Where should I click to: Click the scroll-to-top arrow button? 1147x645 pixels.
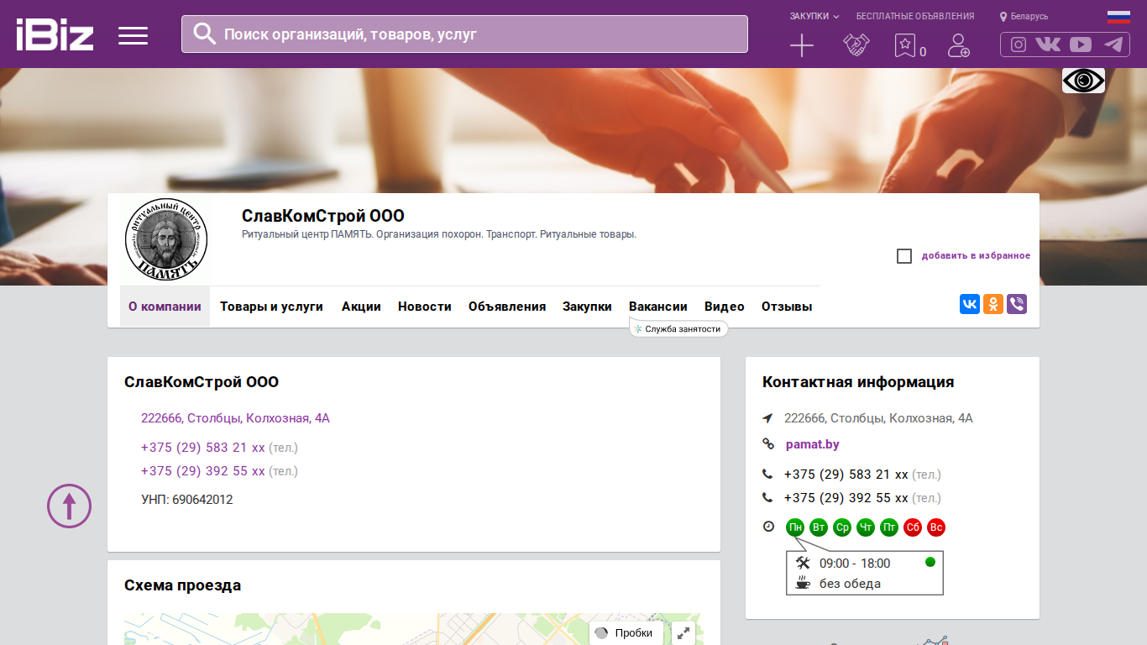(x=69, y=506)
